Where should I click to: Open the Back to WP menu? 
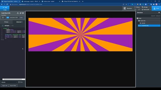146,9
